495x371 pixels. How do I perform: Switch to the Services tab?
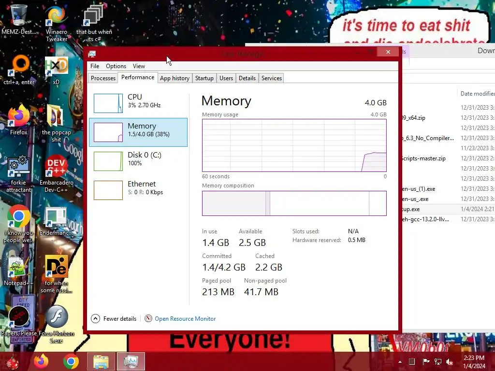click(272, 78)
